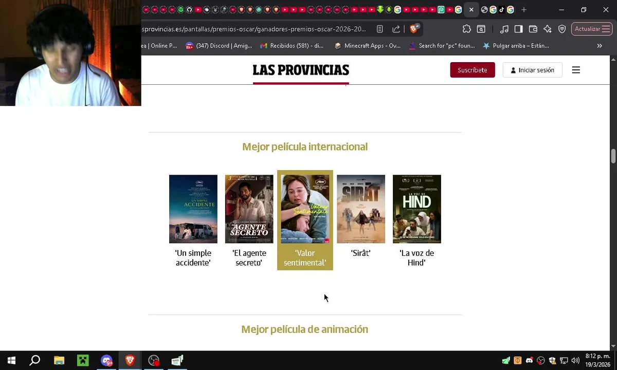Expand the hidden bookmarks chevron

pyautogui.click(x=600, y=46)
